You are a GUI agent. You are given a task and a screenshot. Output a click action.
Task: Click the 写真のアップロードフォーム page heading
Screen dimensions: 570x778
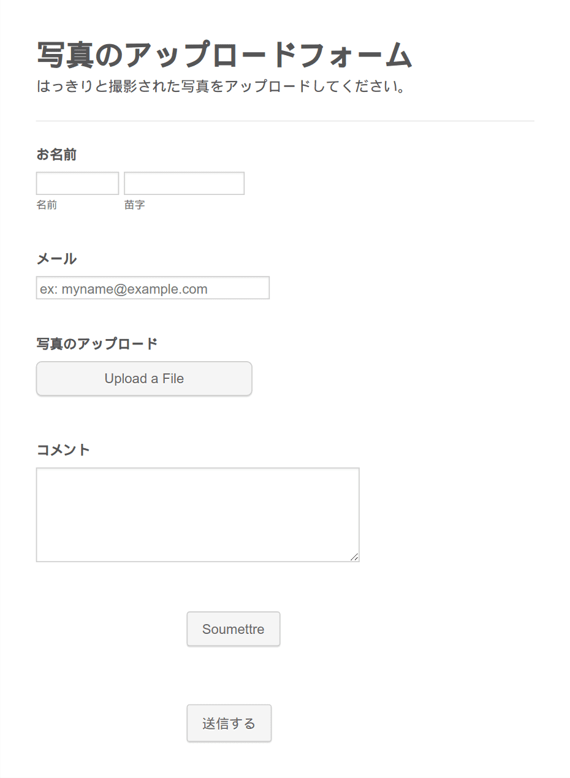224,55
